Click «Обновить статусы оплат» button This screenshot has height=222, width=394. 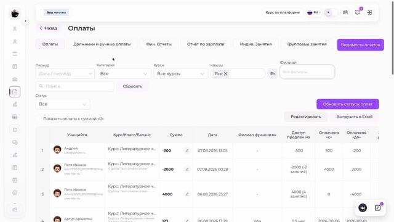pos(347,104)
